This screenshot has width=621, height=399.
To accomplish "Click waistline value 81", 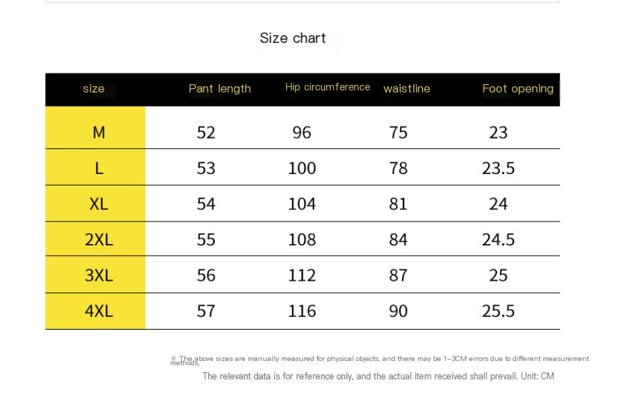I will pyautogui.click(x=398, y=204).
